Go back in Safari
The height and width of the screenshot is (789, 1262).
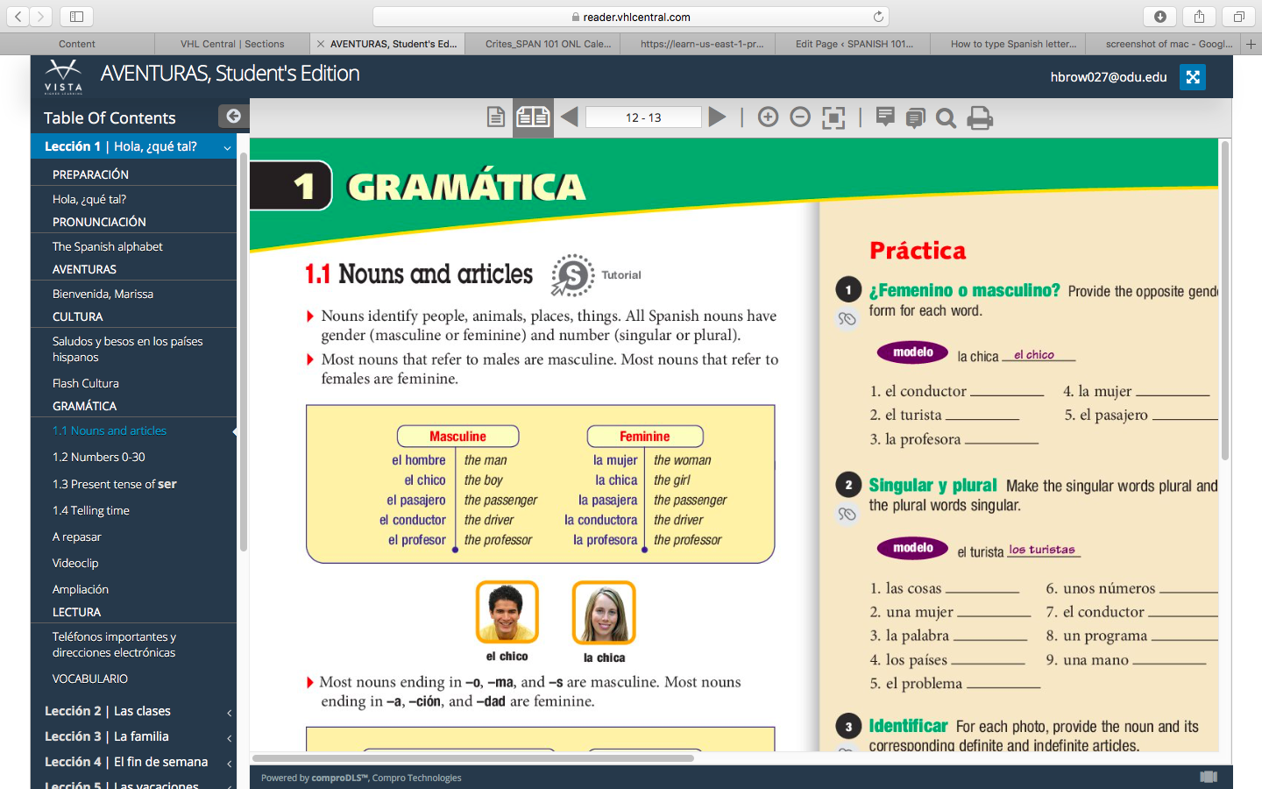pos(18,17)
